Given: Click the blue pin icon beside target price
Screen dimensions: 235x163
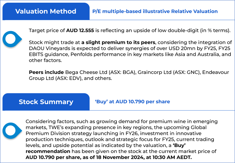Looking at the screenshot, I should point(12,39).
